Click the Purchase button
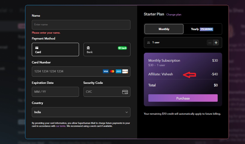The height and width of the screenshot is (144, 245). click(x=183, y=98)
